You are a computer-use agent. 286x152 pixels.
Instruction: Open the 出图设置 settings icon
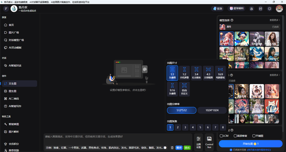coord(198,142)
